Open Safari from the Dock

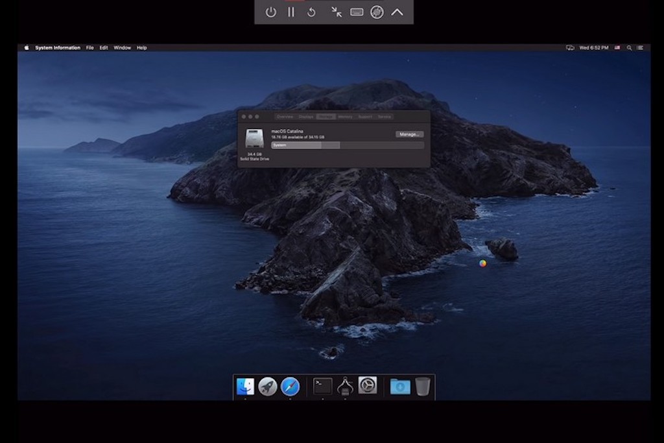tap(290, 387)
